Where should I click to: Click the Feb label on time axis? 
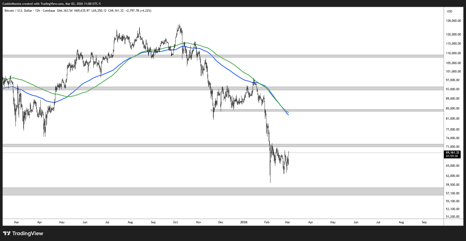[x=267, y=222]
